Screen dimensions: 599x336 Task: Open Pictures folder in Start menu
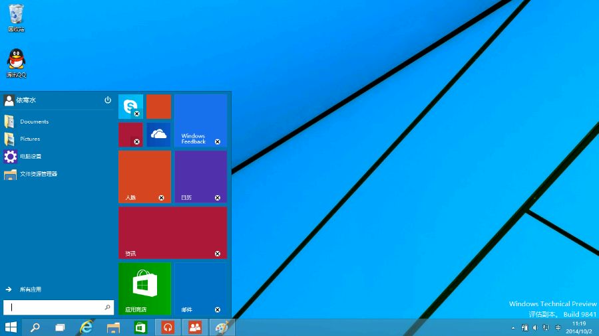(x=58, y=139)
